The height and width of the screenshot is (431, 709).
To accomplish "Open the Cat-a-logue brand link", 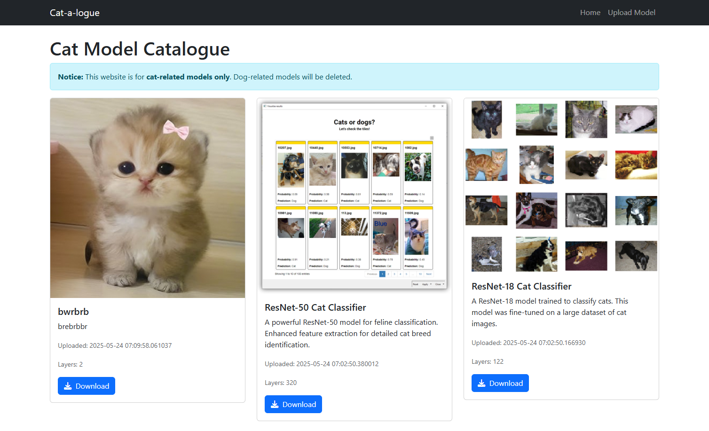I will [75, 13].
